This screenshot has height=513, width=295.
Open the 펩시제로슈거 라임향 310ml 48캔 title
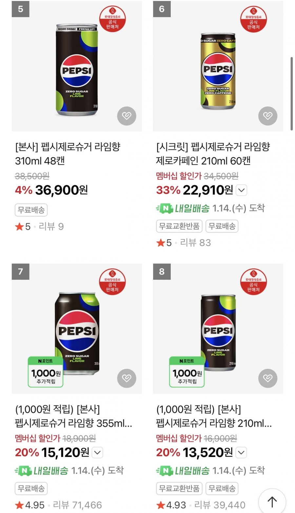coord(68,154)
